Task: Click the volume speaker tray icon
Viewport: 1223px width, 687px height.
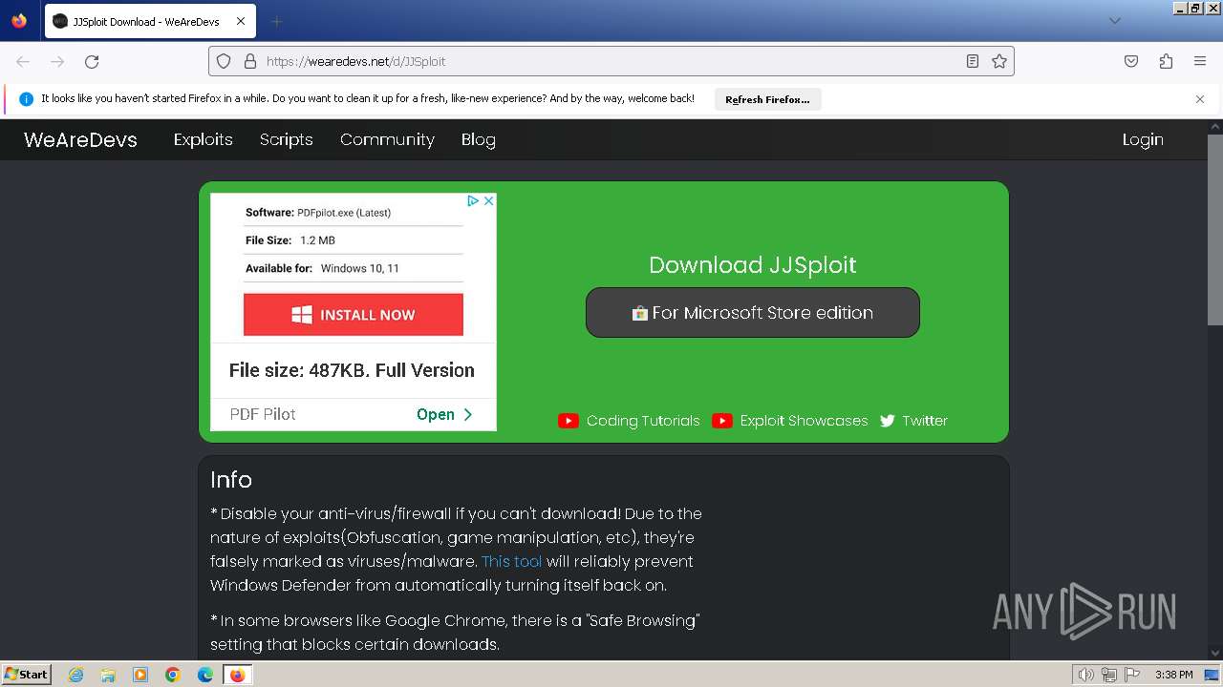Action: (1085, 675)
